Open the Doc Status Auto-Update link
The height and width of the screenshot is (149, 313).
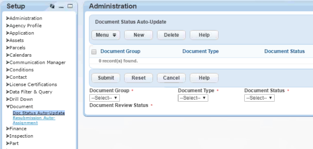[x=38, y=113]
